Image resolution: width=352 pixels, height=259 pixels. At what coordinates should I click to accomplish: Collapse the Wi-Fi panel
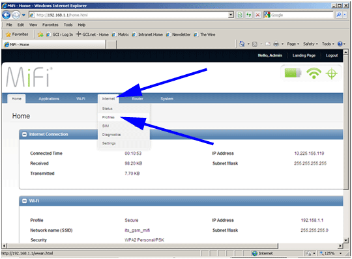pyautogui.click(x=25, y=201)
